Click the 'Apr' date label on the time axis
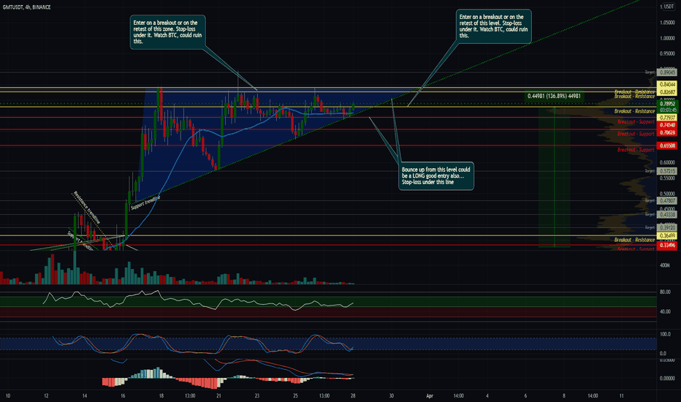681x402 pixels. 430,396
